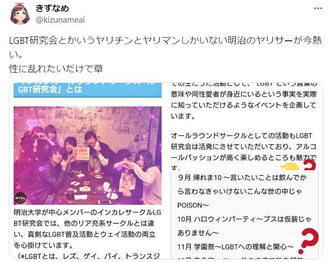Click the 10月 ハロウィンパーティ event entry
Screen dimensions: 328x262
click(x=244, y=226)
